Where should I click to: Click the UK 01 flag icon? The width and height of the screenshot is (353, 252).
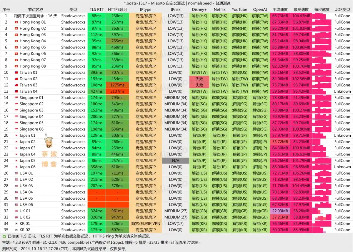point(16,211)
